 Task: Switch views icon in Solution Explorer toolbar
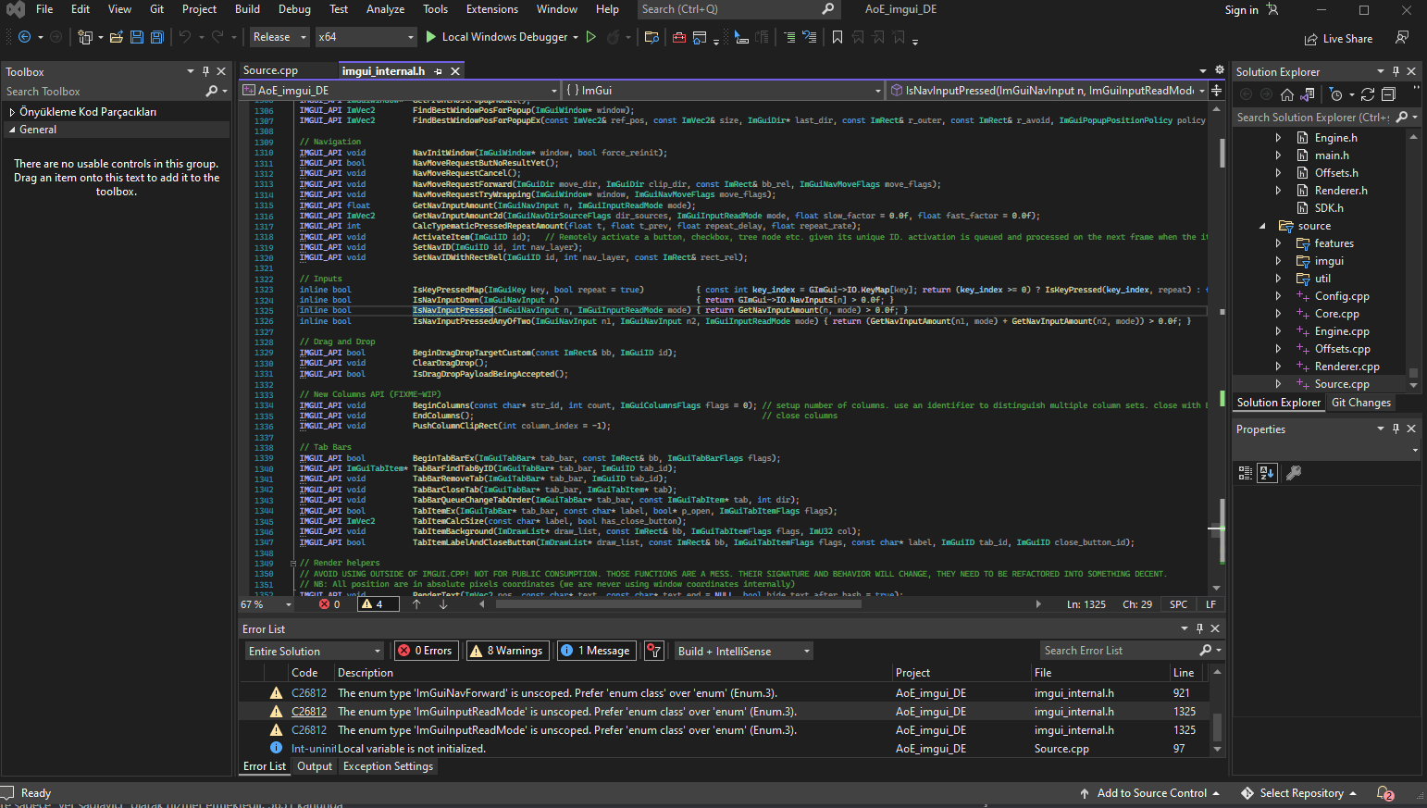pyautogui.click(x=1308, y=94)
